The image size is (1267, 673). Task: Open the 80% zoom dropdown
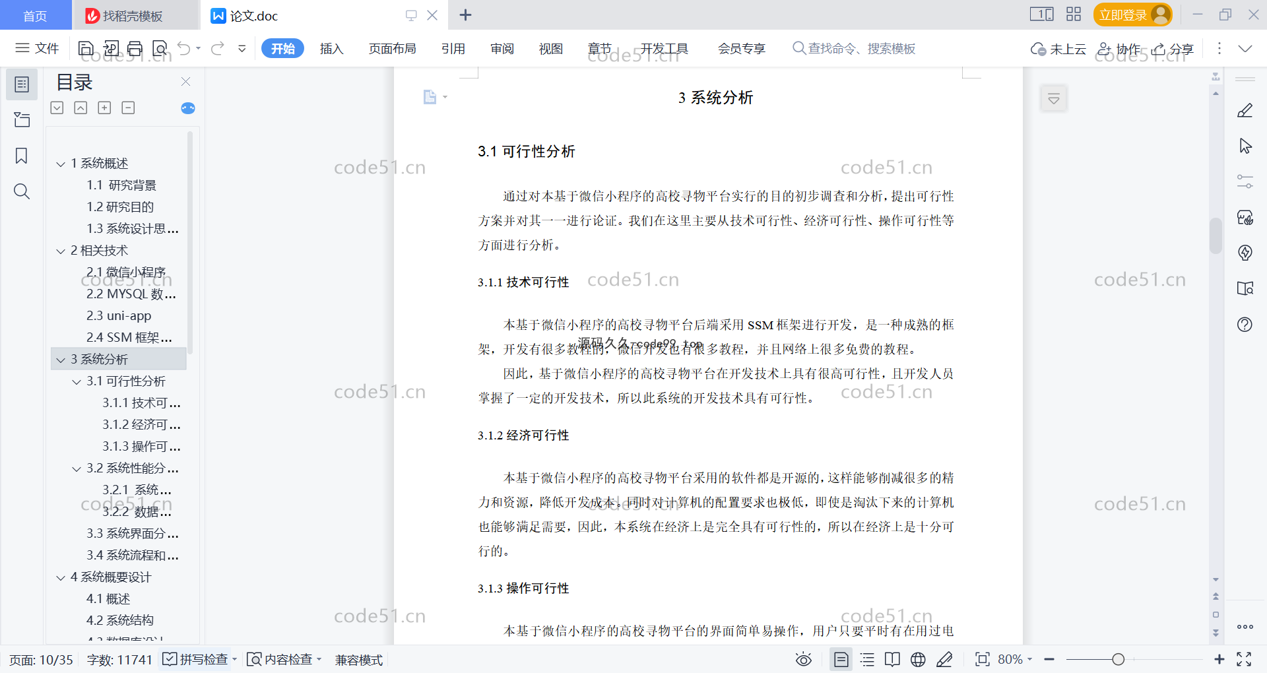click(1015, 659)
